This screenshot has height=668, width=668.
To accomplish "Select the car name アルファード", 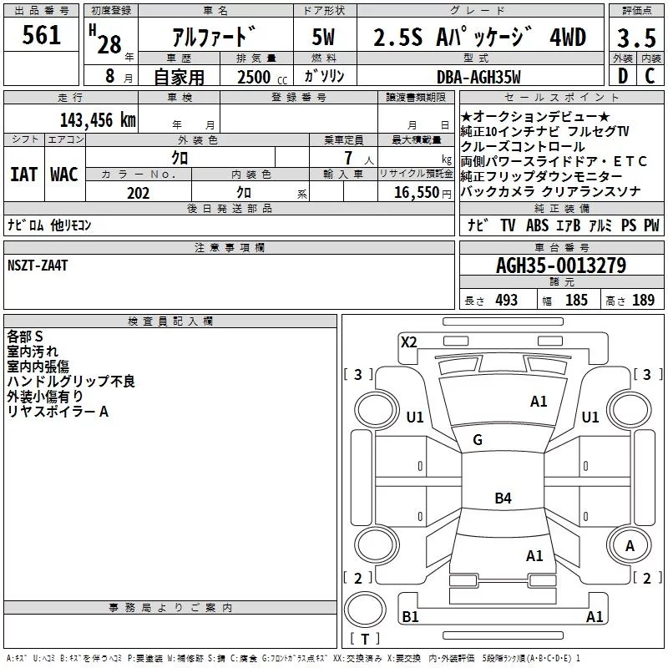I will [214, 37].
